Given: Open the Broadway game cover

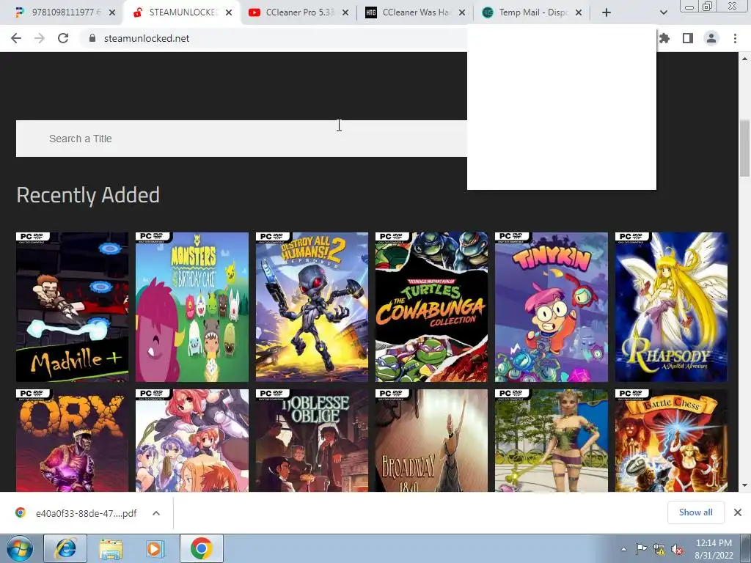Looking at the screenshot, I should click(431, 441).
